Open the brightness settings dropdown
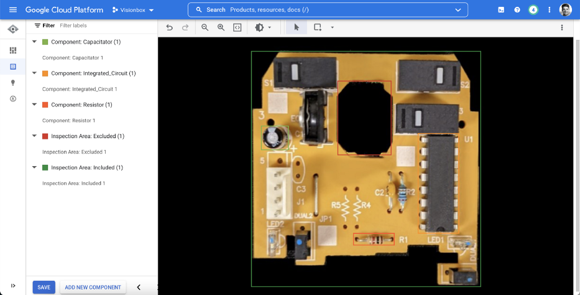The height and width of the screenshot is (295, 580). click(263, 27)
